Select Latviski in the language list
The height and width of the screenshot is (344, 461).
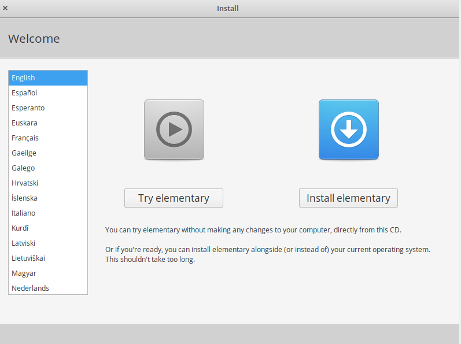point(48,243)
